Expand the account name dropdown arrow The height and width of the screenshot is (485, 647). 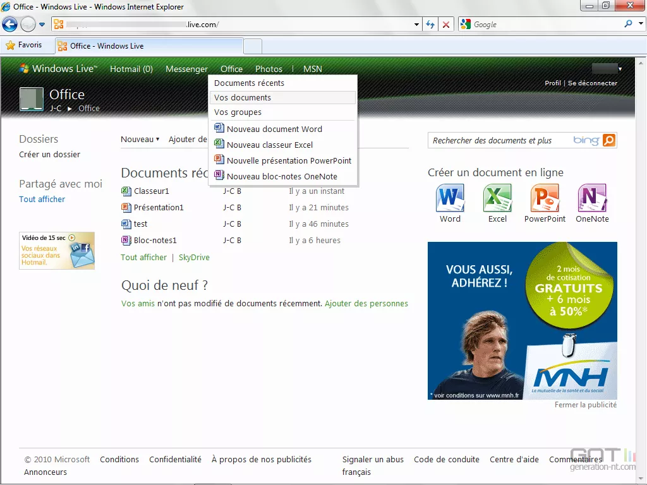tap(620, 69)
